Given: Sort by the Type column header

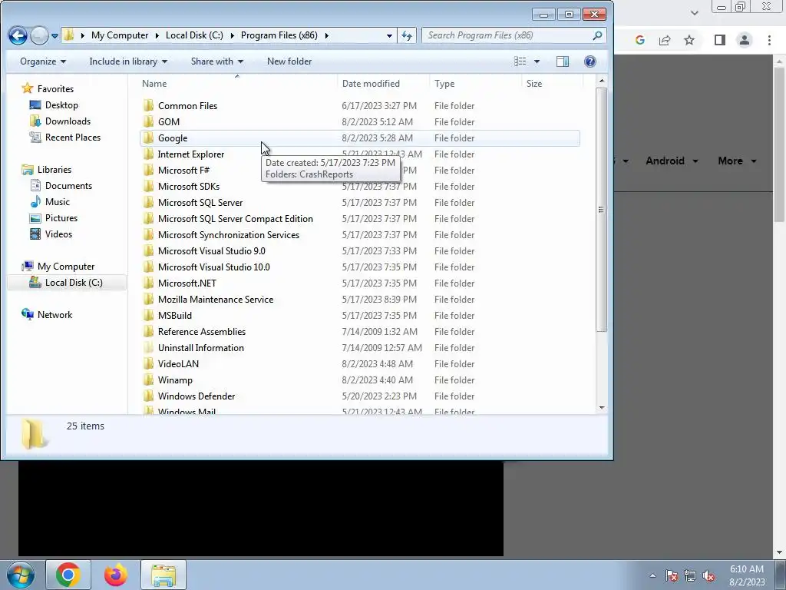Looking at the screenshot, I should click(444, 84).
